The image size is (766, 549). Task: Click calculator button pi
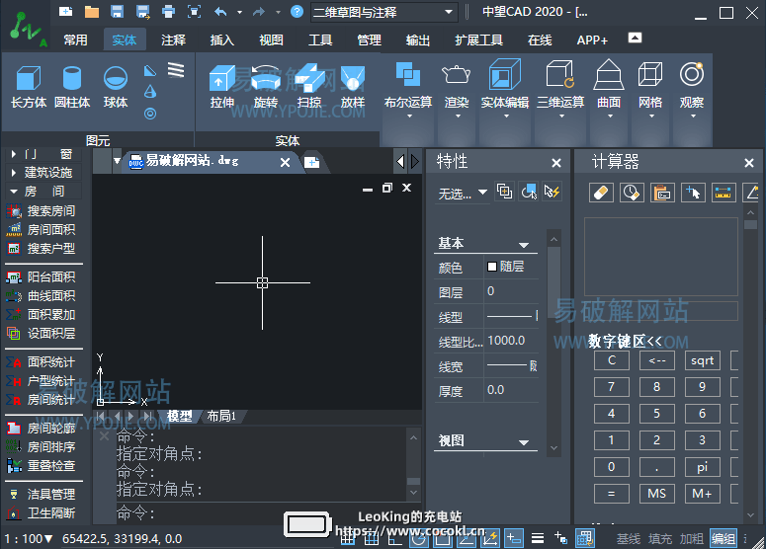coord(702,467)
